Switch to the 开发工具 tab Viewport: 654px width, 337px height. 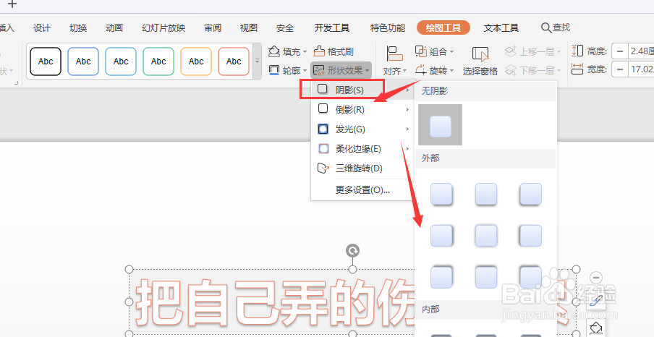coord(332,28)
